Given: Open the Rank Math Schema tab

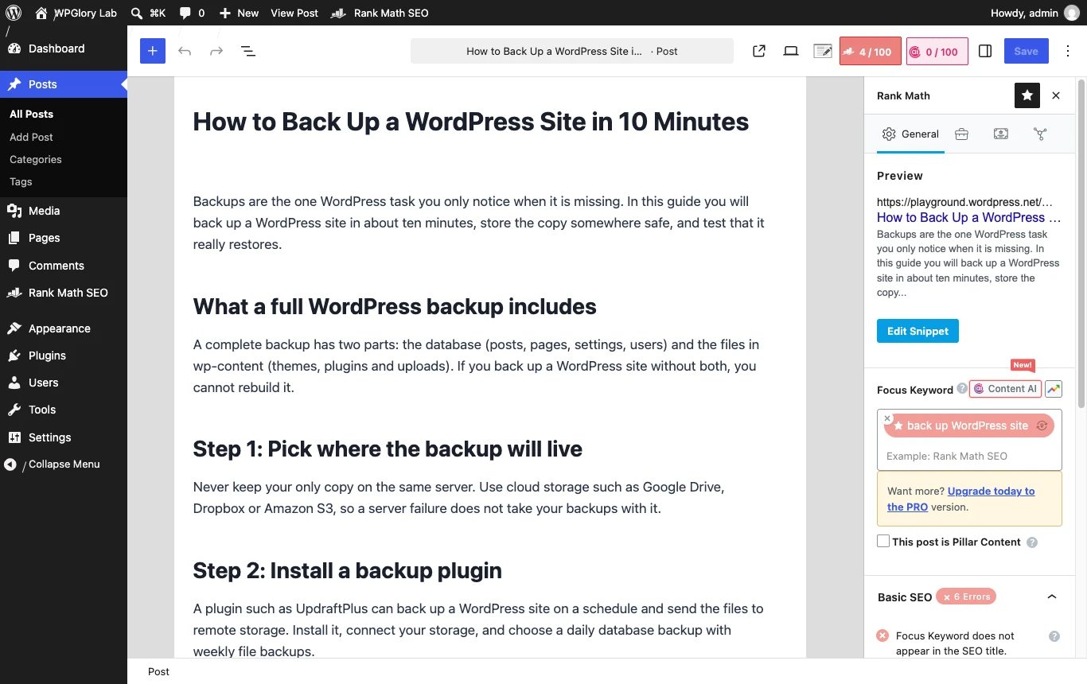Looking at the screenshot, I should coord(1001,134).
